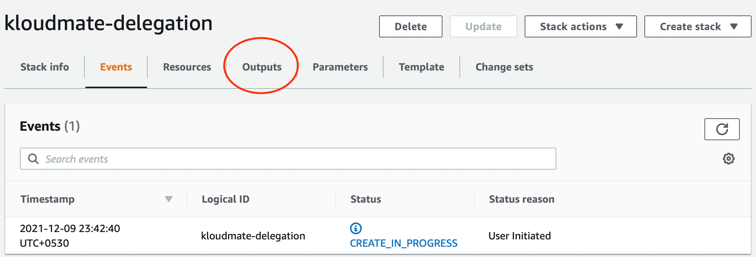
Task: Open the Change sets tab
Action: [504, 67]
